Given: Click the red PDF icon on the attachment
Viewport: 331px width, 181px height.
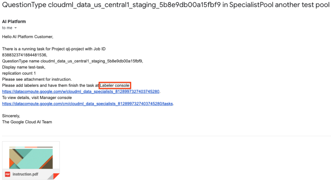Looking at the screenshot, I should 8,174.
